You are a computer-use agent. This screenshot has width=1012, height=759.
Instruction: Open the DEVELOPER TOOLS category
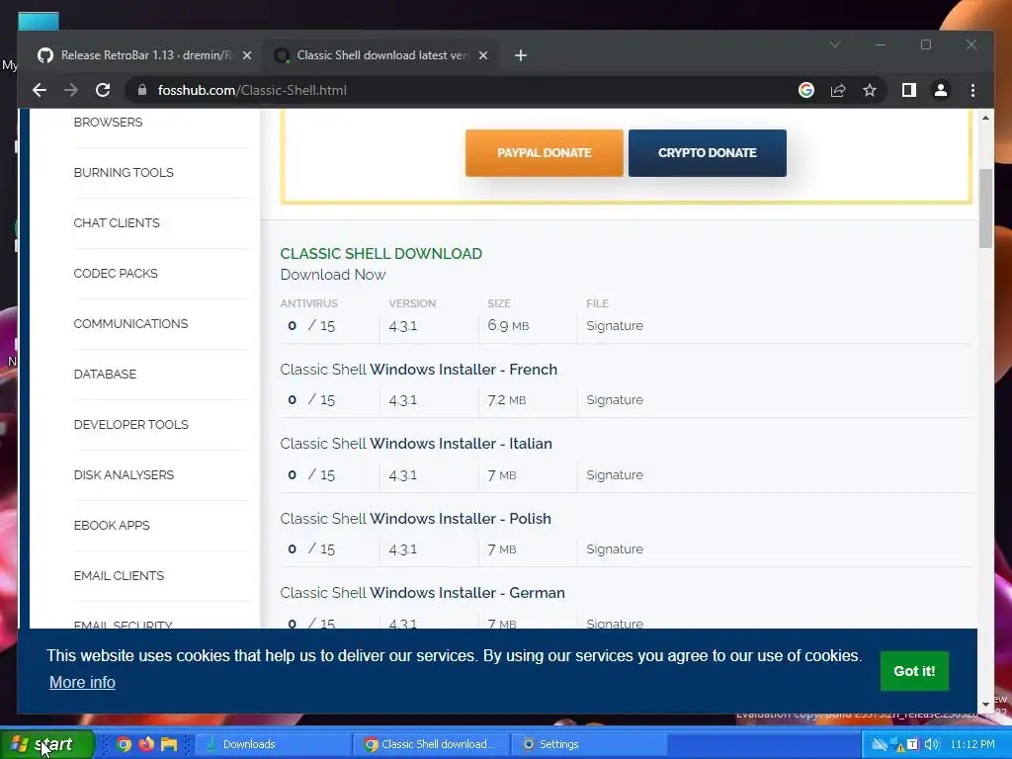coord(131,424)
